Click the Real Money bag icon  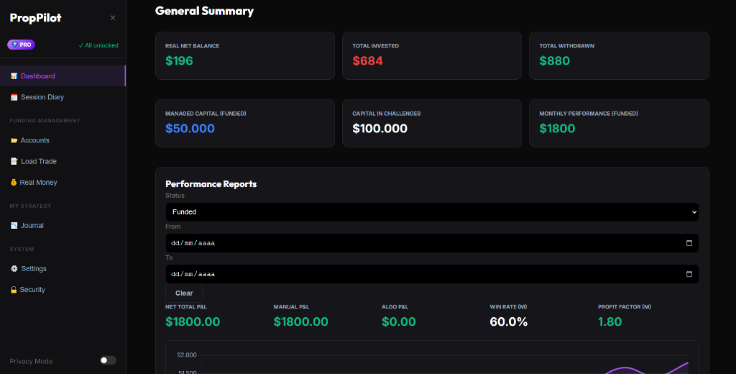pos(14,182)
